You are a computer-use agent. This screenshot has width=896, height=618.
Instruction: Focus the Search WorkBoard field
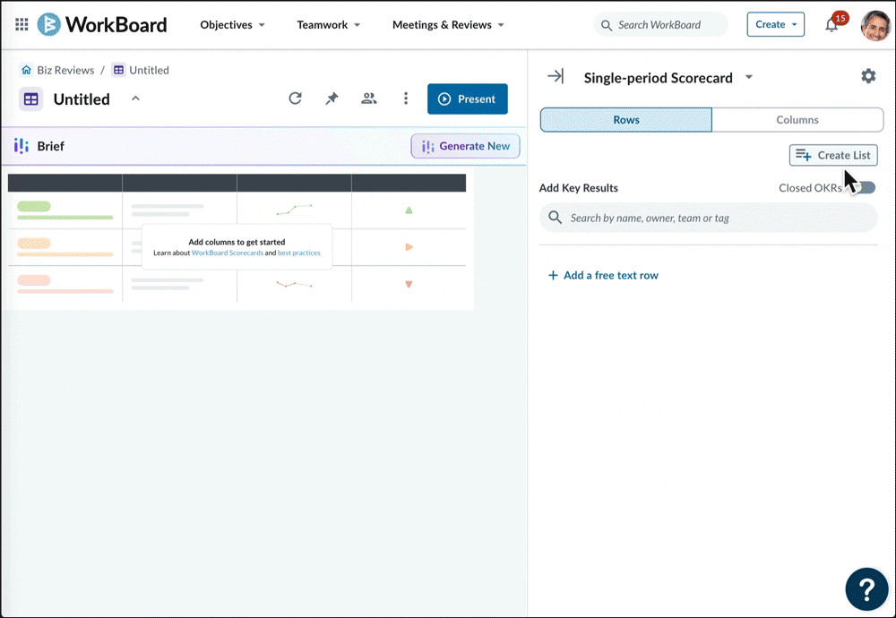pos(661,25)
